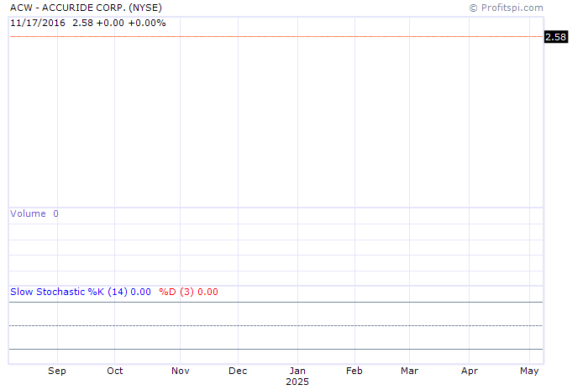Click the +0.00% change value

pyautogui.click(x=147, y=23)
